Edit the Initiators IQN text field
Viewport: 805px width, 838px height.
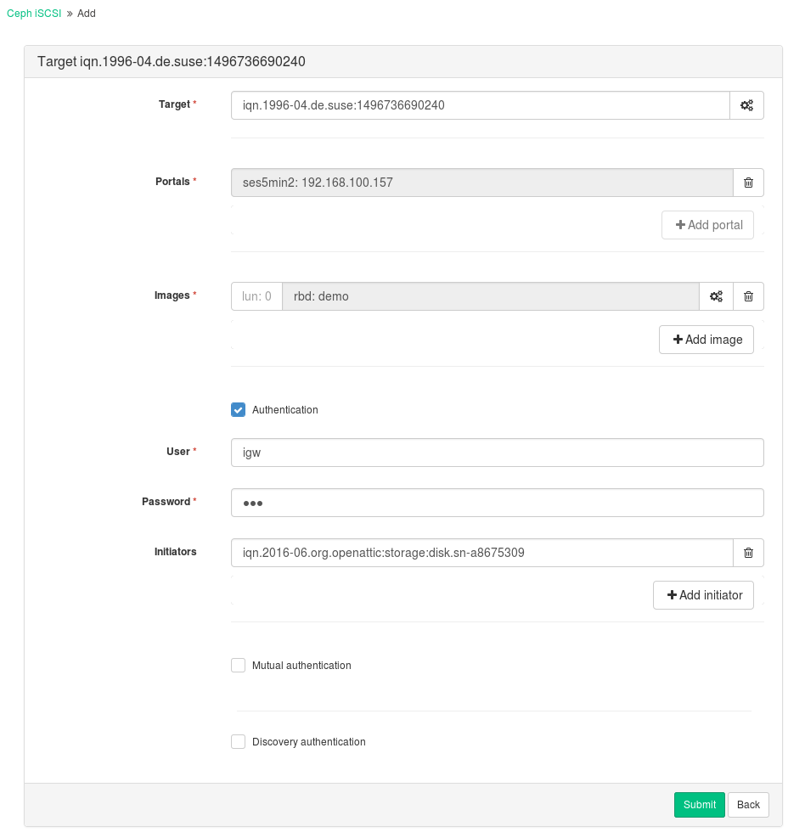481,553
